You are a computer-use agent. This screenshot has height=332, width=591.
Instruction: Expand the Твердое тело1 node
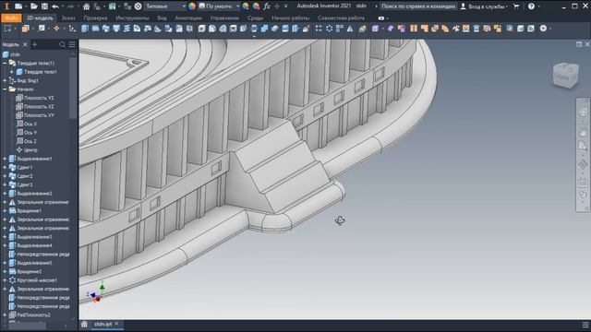(12, 72)
